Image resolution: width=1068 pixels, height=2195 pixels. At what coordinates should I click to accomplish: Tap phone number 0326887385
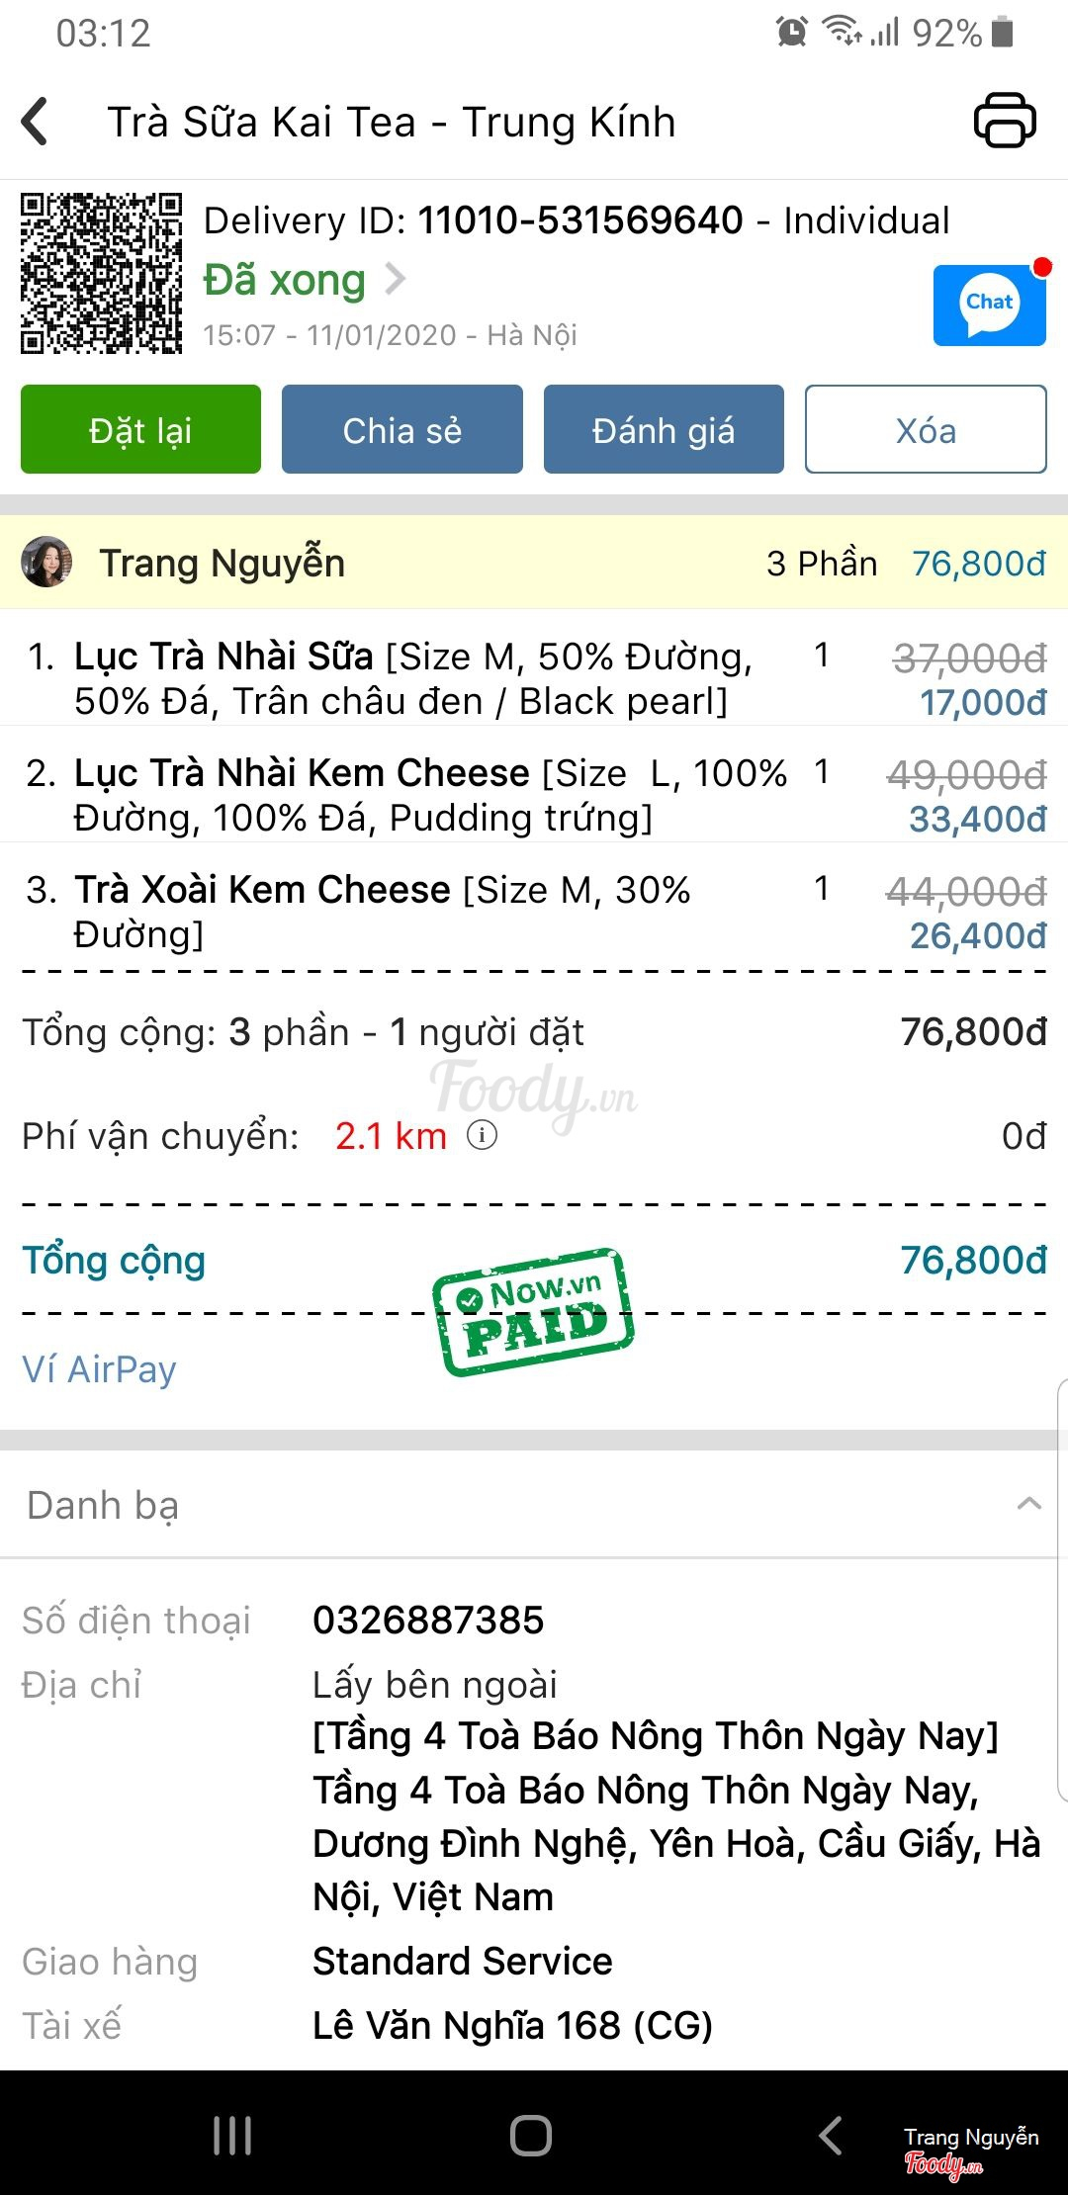tap(428, 1620)
